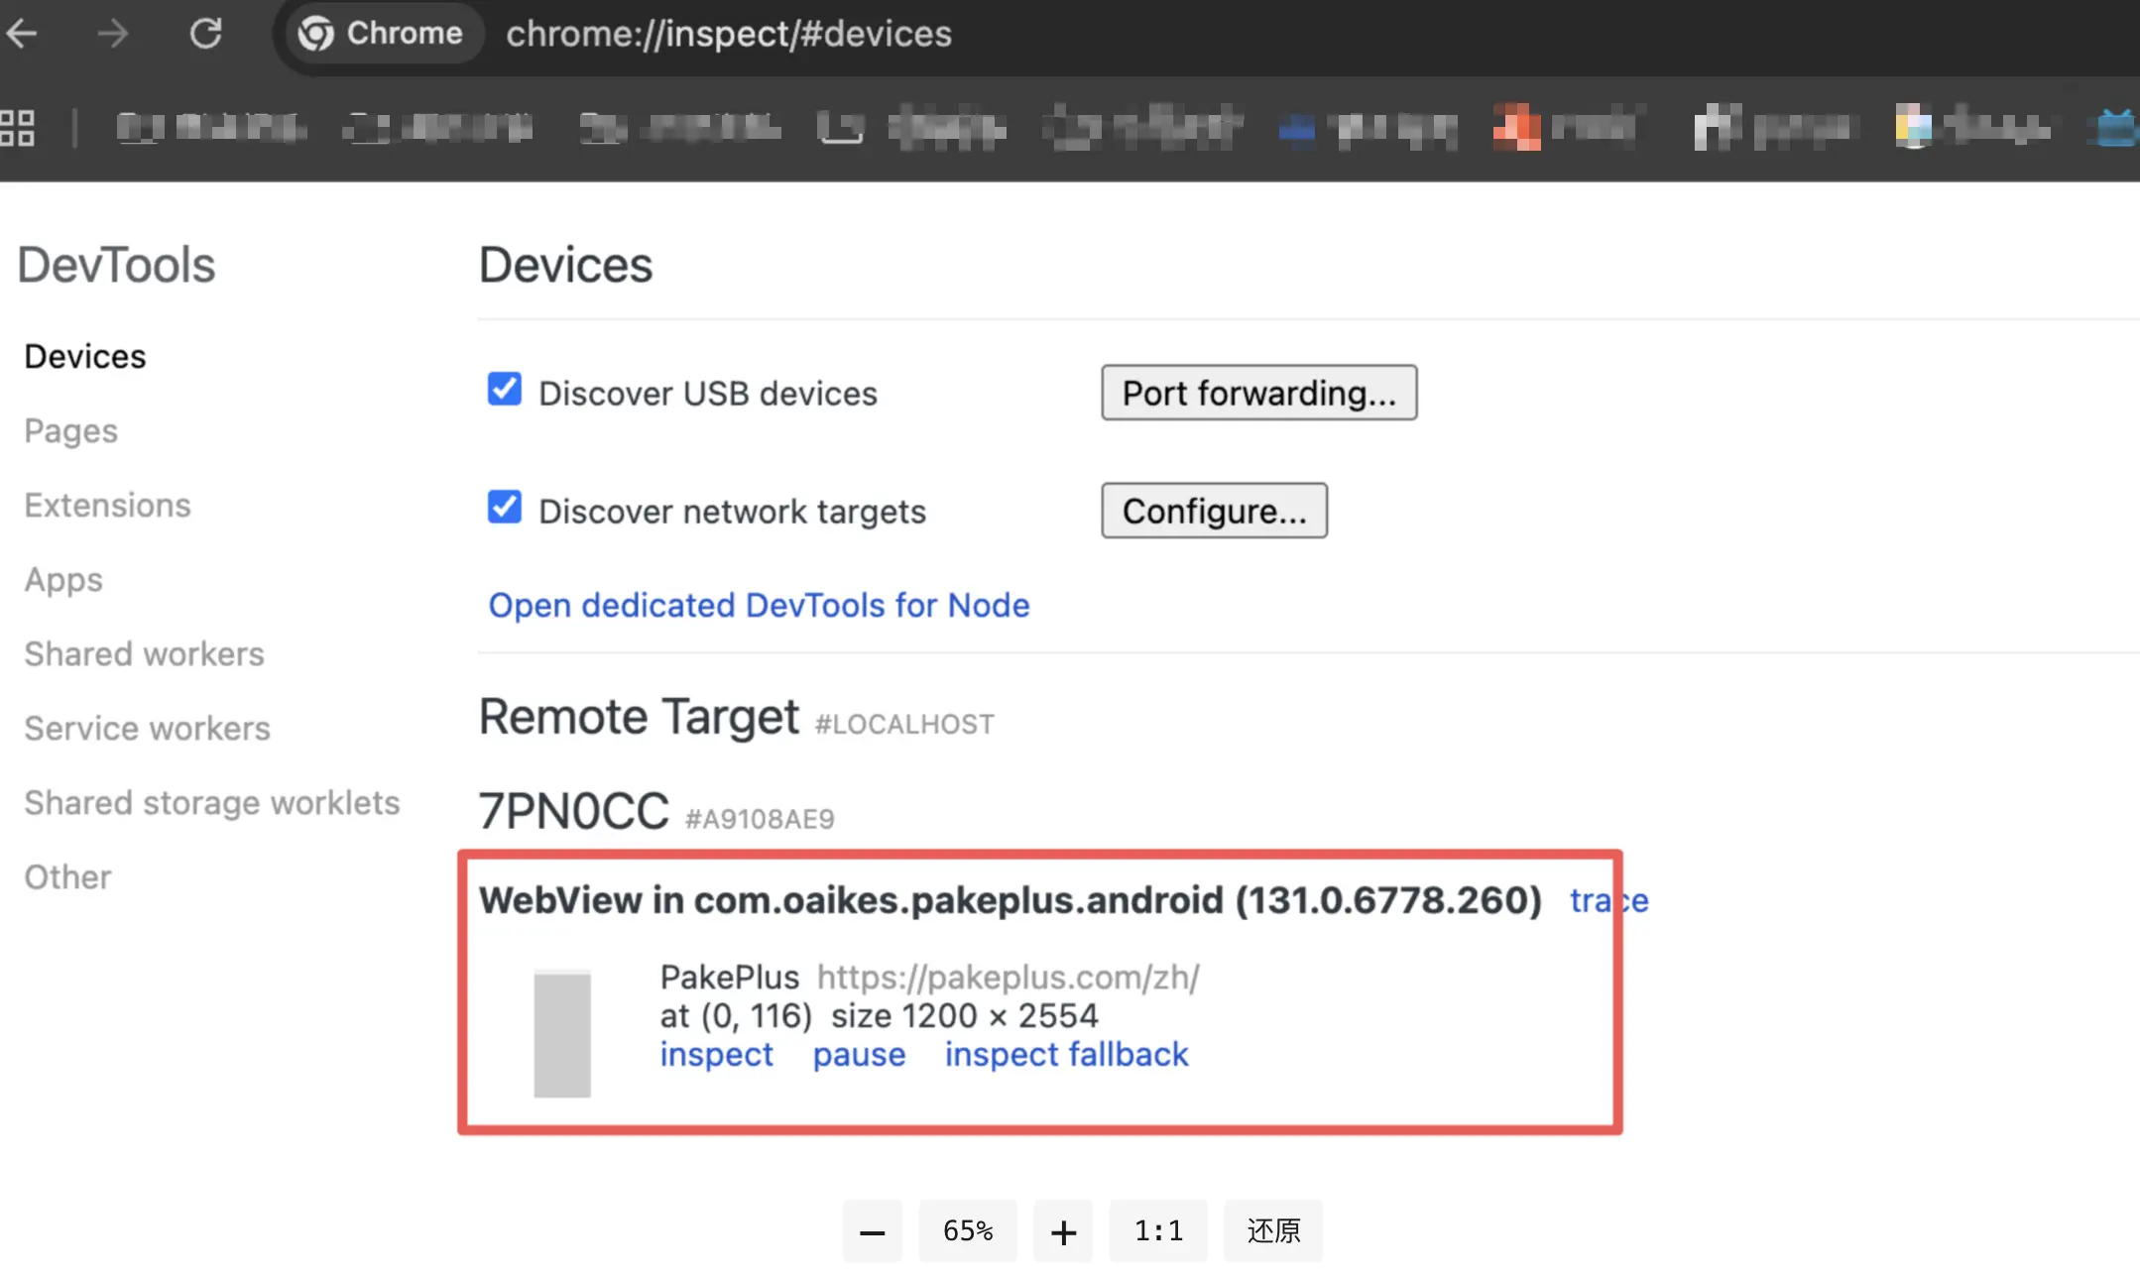Image resolution: width=2140 pixels, height=1277 pixels.
Task: Uncheck Discover network targets
Action: coord(504,507)
